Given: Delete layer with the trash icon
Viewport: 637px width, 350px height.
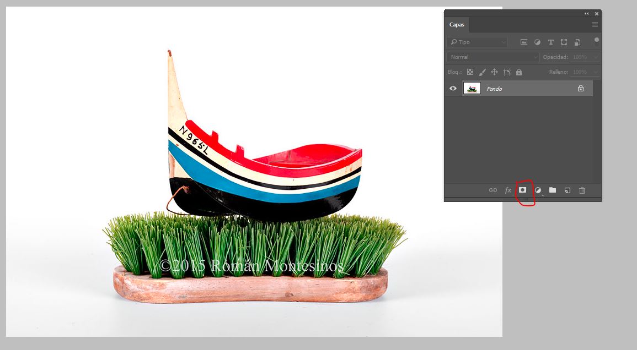Looking at the screenshot, I should [582, 190].
